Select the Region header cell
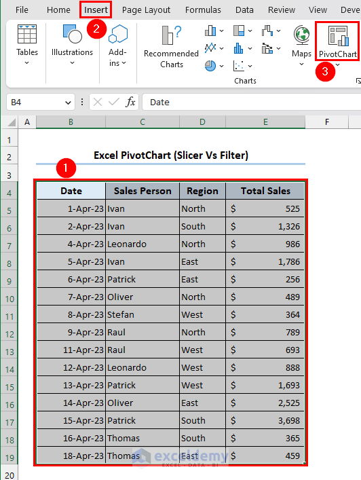This screenshot has height=480, width=361. click(x=202, y=191)
